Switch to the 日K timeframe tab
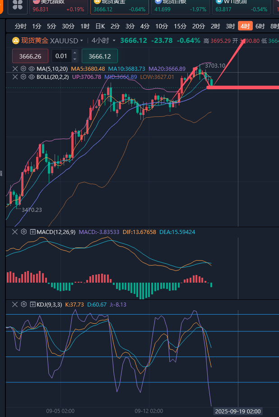Image resolution: width=279 pixels, height=417 pixels. pos(100,26)
